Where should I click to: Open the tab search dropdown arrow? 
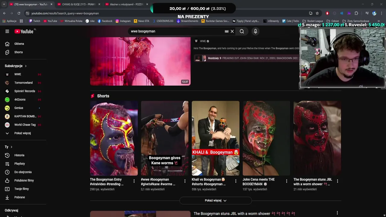pyautogui.click(x=4, y=4)
